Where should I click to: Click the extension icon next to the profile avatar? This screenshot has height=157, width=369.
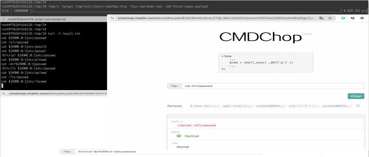click(353, 18)
